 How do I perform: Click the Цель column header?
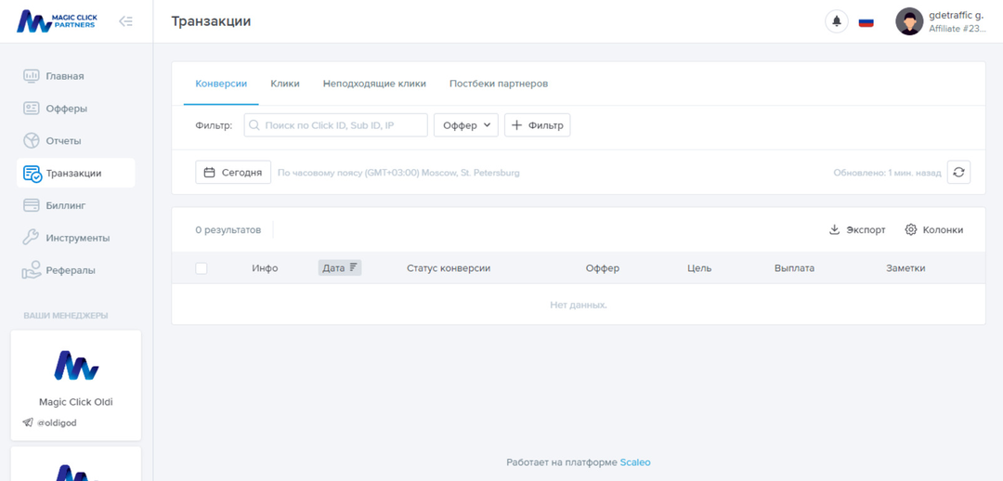(699, 268)
